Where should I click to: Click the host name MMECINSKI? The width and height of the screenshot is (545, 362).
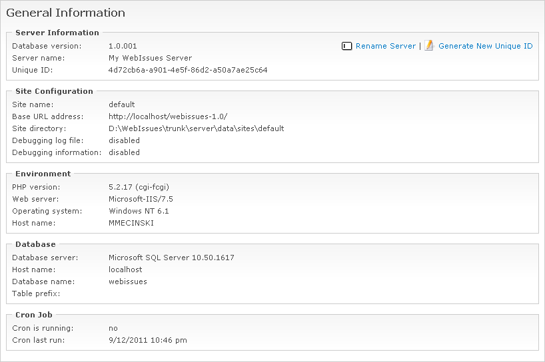(x=131, y=223)
